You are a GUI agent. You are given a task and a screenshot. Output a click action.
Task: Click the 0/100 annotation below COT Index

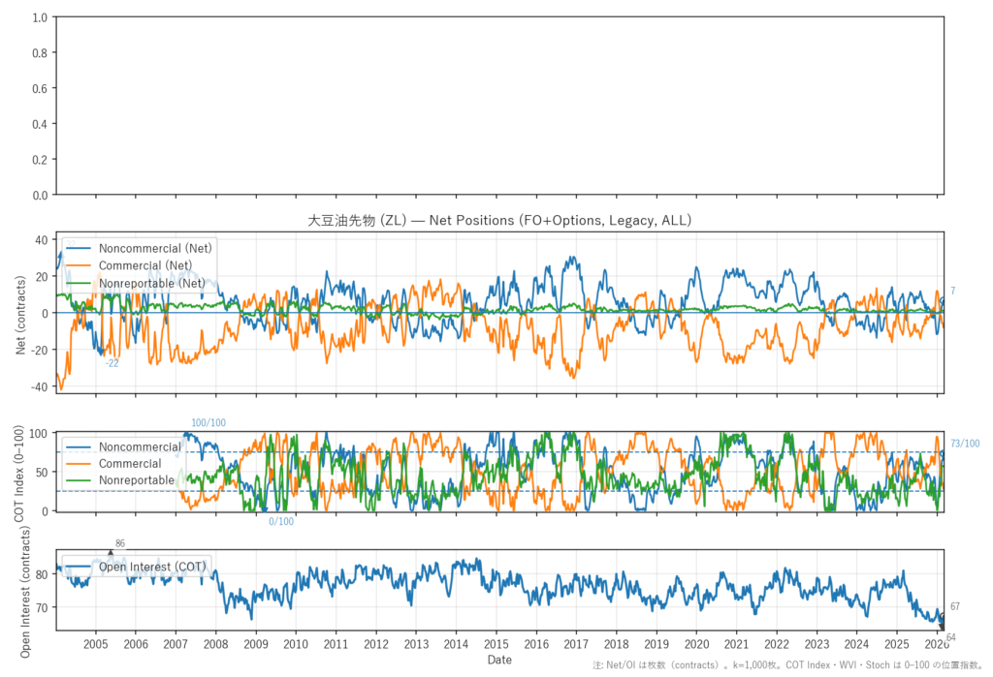coord(281,522)
